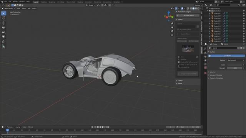This screenshot has height=138, width=246.
Task: Uncheck the Collection exclude checkbox in outliner
Action: (x=210, y=11)
